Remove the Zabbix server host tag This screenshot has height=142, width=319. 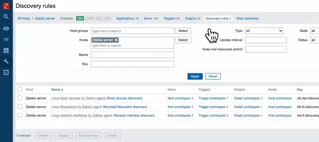pyautogui.click(x=116, y=40)
